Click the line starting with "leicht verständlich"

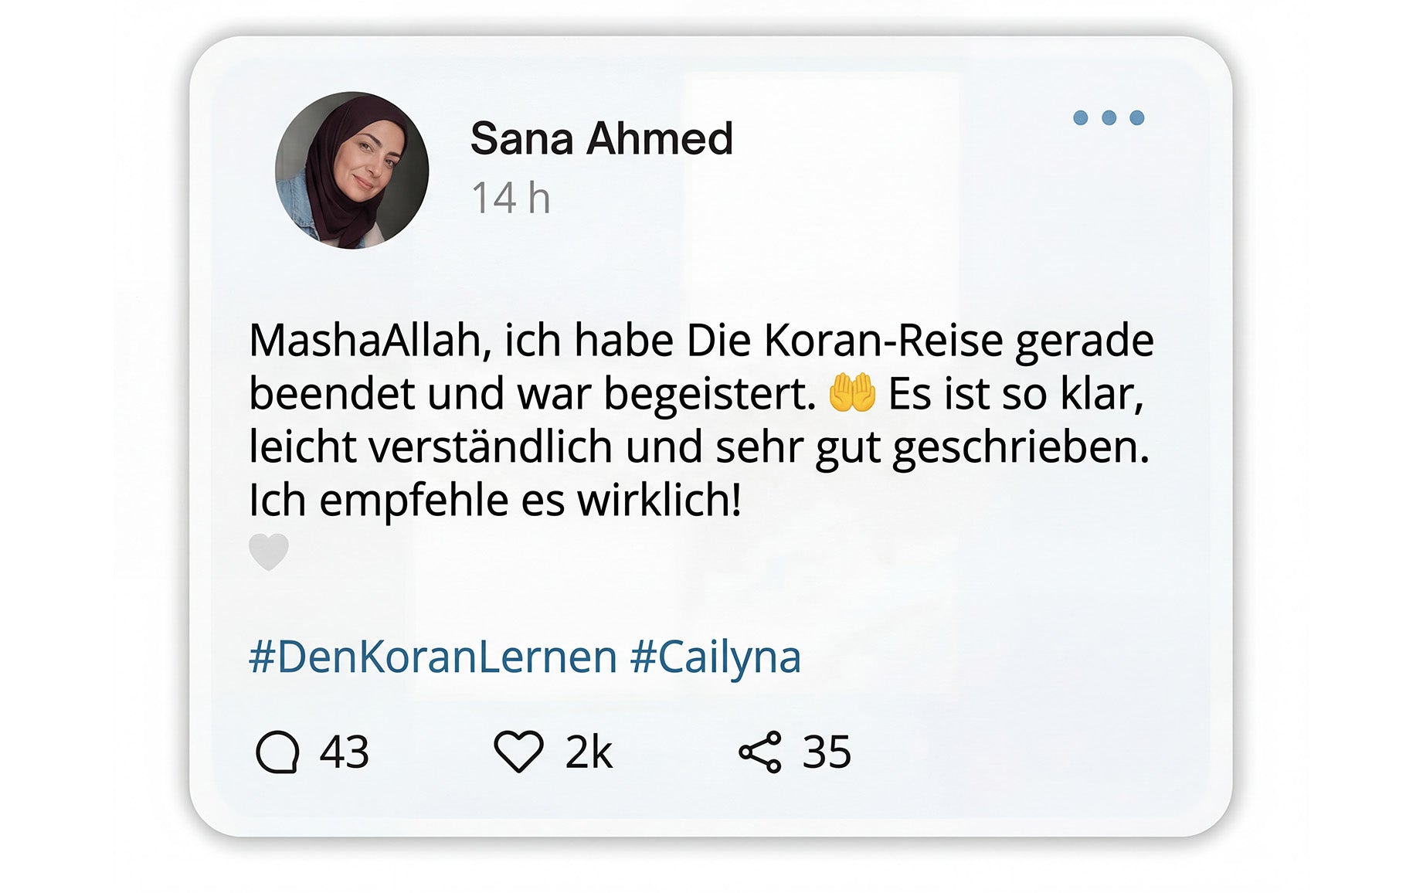tap(698, 447)
